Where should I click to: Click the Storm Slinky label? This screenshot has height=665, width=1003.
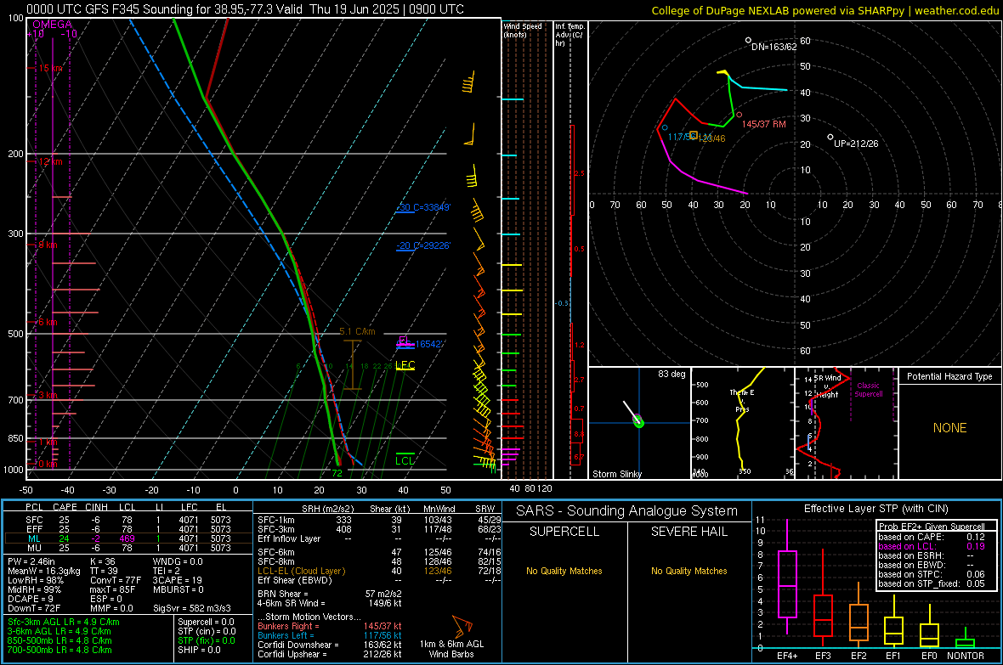point(616,474)
